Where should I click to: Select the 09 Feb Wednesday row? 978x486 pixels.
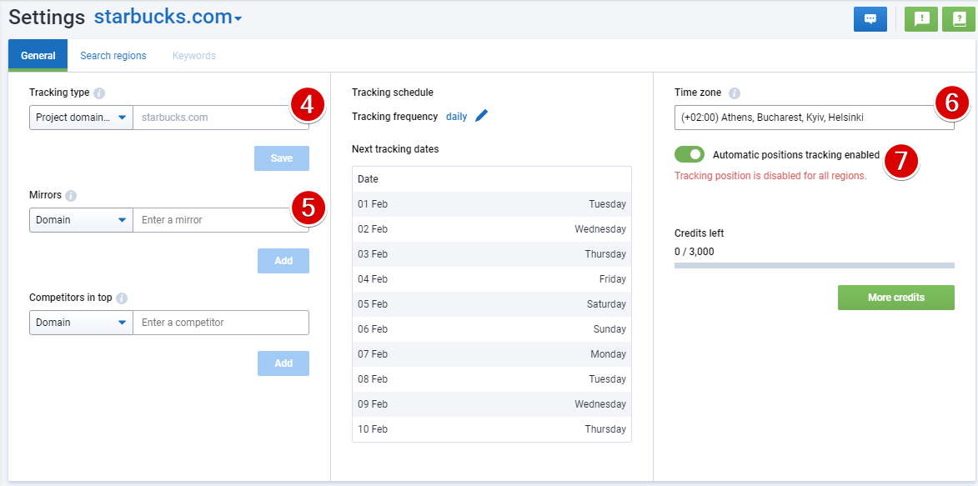coord(491,403)
